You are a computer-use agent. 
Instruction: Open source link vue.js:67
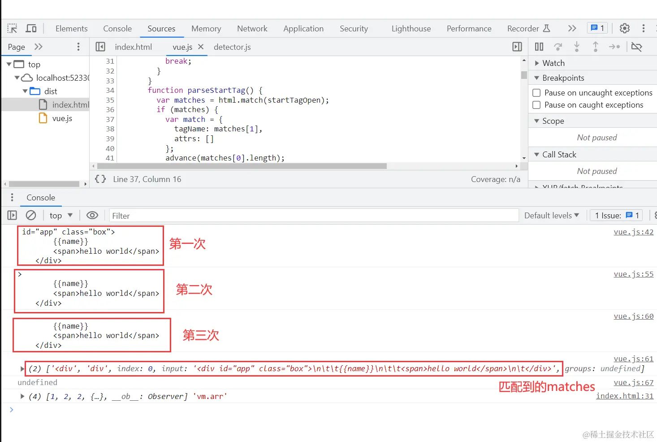(633, 382)
